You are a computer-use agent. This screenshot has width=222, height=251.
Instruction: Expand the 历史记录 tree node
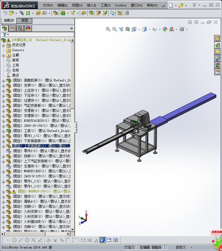click(x=4, y=46)
